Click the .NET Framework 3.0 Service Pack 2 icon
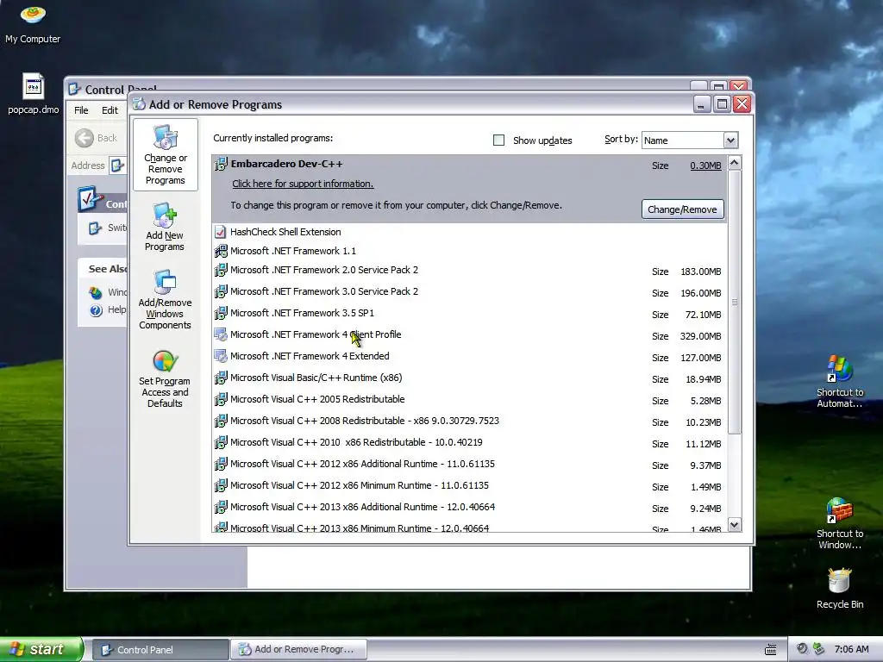883x662 pixels. pyautogui.click(x=221, y=291)
